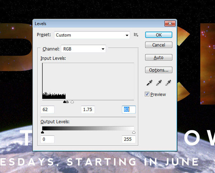Select the black point eyedropper
The image size is (215, 173).
(x=149, y=83)
